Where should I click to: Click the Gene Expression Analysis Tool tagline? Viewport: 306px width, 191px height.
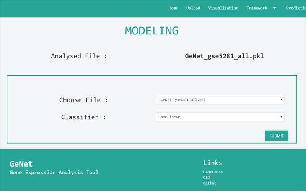pos(54,173)
